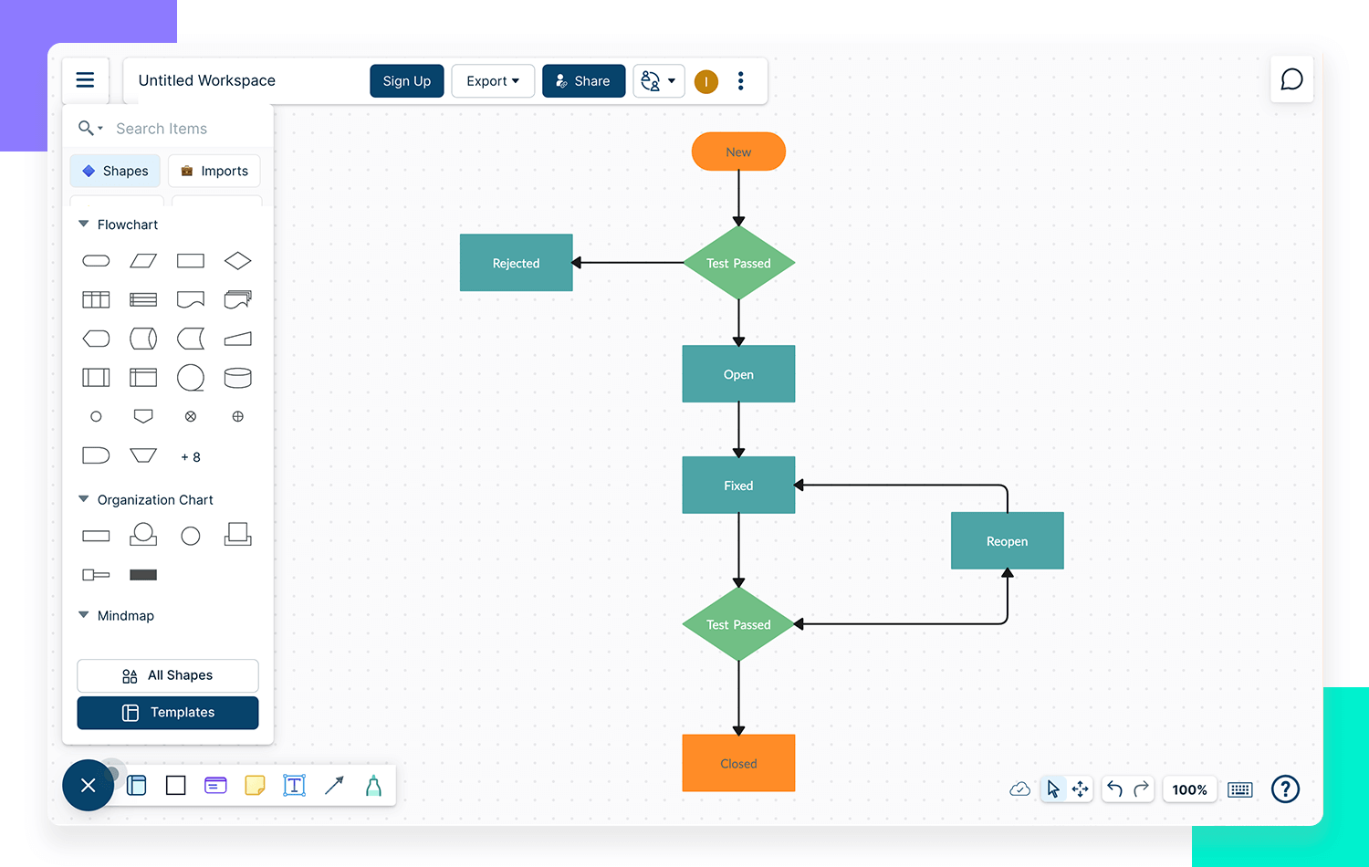Pick the document flowchart shape
The width and height of the screenshot is (1369, 867).
point(191,299)
